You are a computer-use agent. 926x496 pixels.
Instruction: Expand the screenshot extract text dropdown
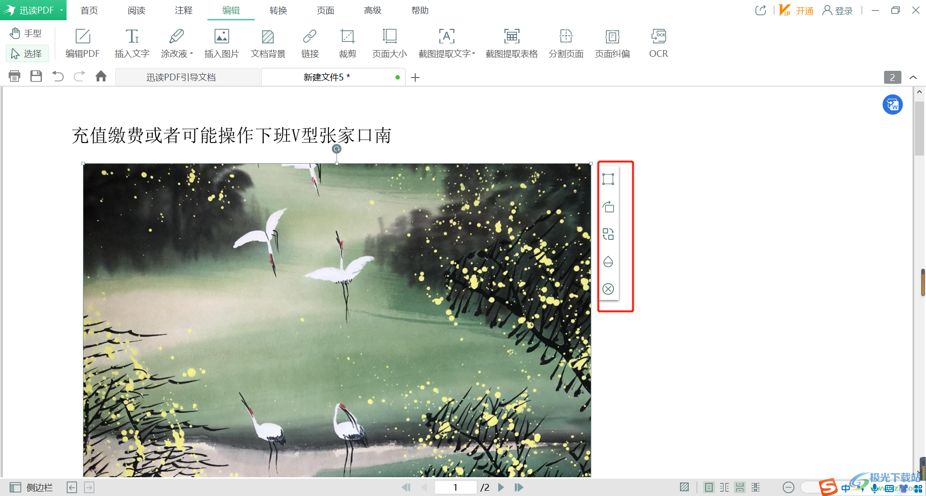point(474,53)
